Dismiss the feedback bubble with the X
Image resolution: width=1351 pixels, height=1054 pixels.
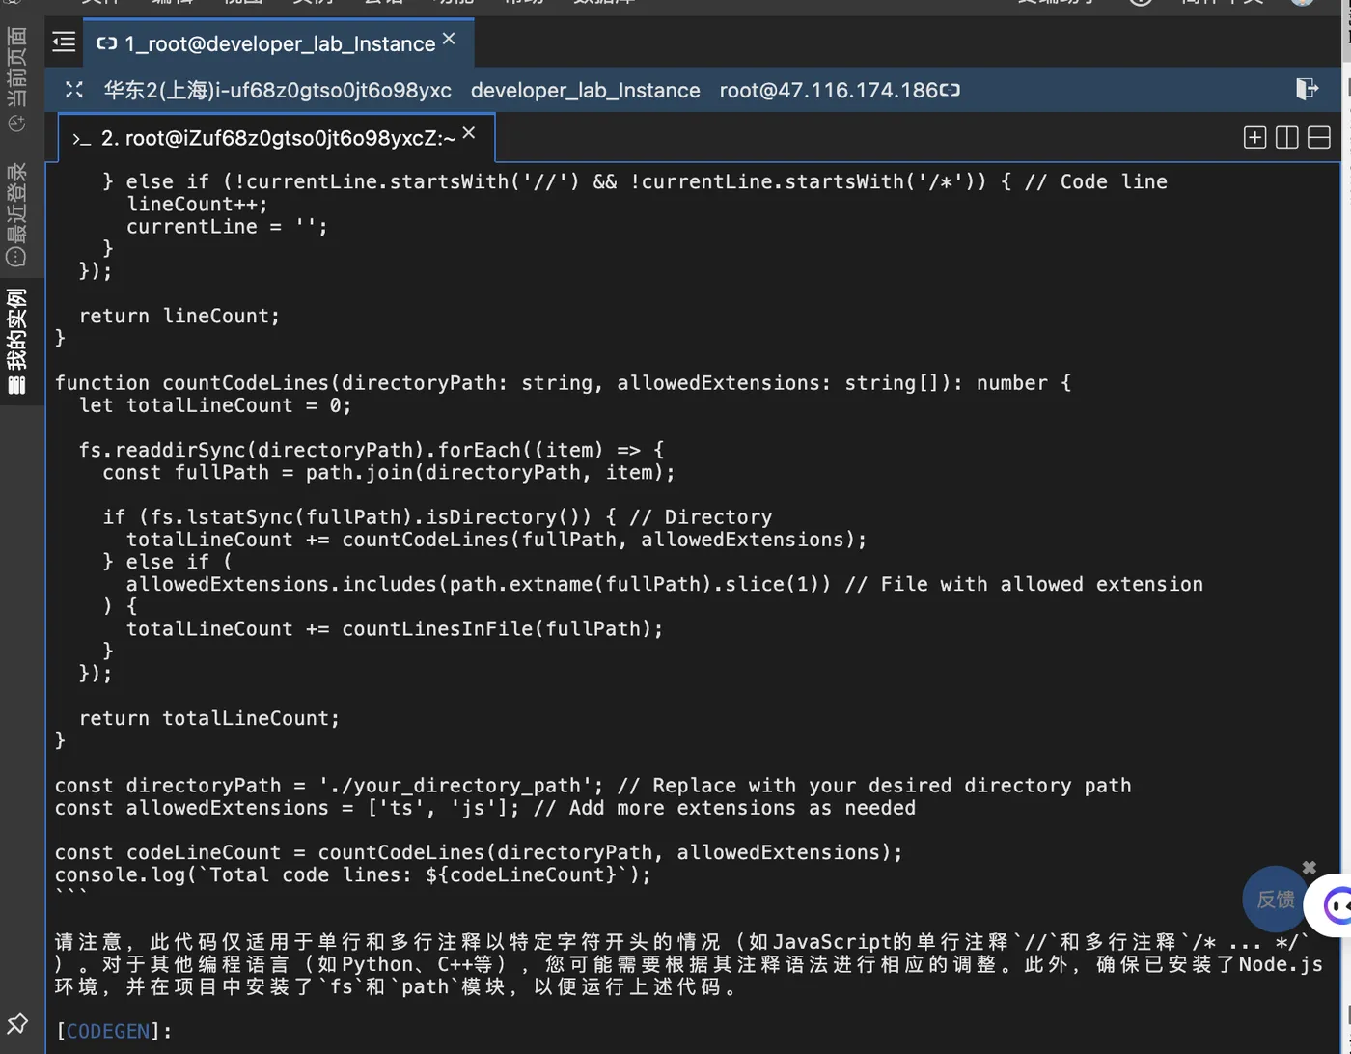click(x=1309, y=868)
